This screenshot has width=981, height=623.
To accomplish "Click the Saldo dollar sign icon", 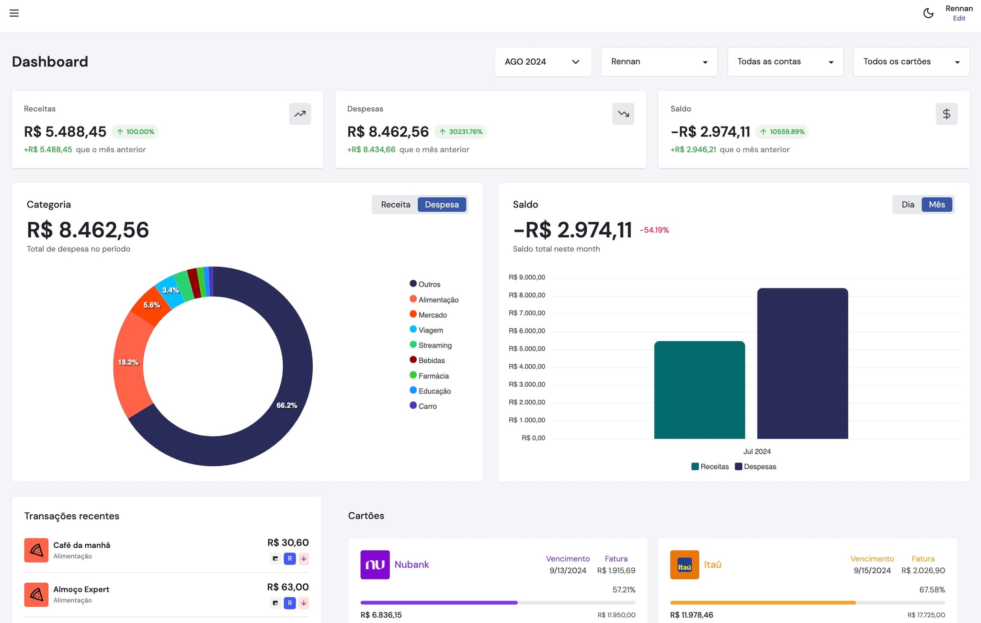I will [x=947, y=114].
